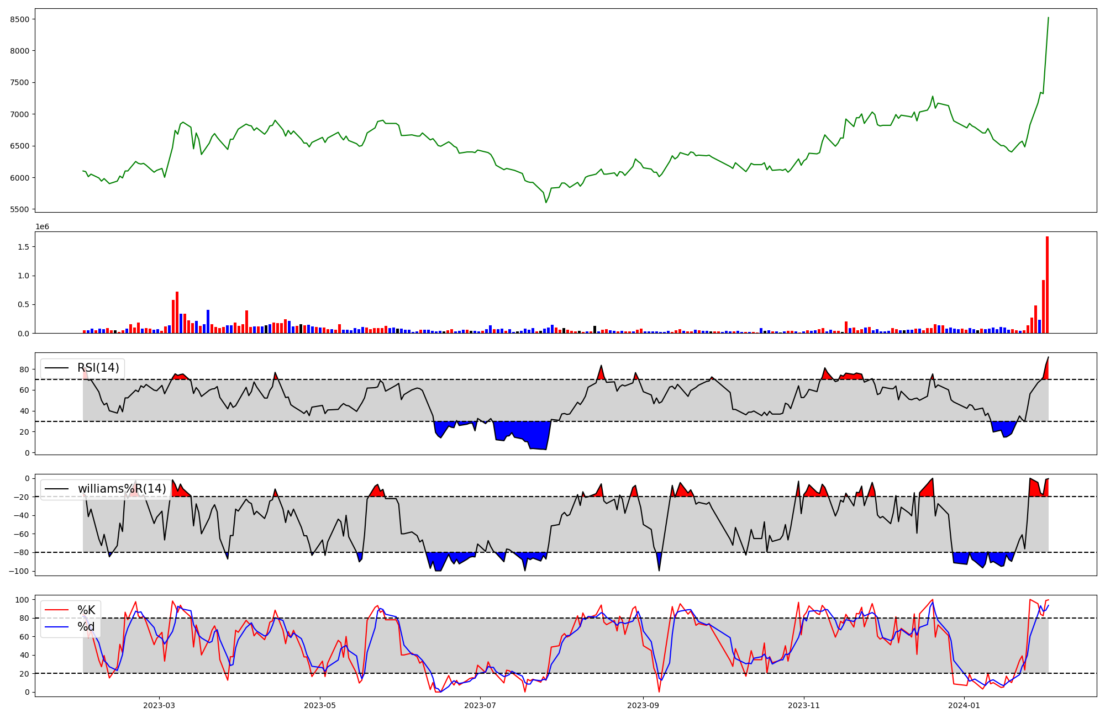The height and width of the screenshot is (718, 1105).
Task: Click the 1.5 volume axis tick label
Action: coord(23,247)
